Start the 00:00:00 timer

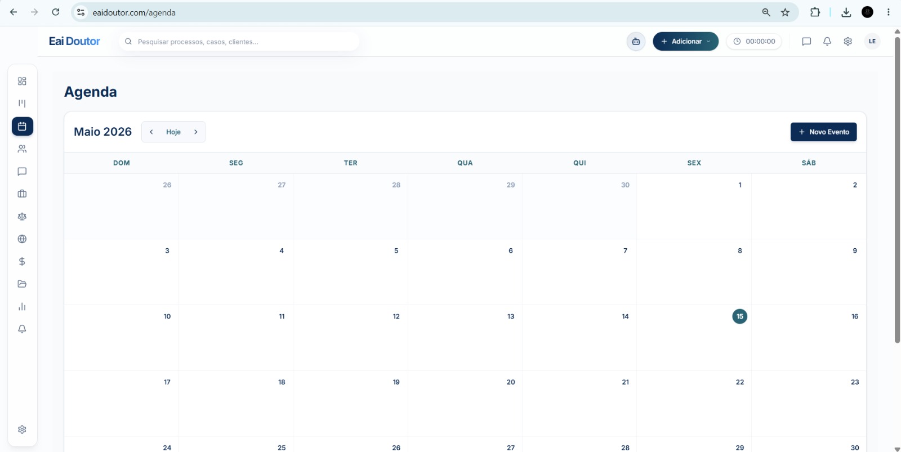754,41
